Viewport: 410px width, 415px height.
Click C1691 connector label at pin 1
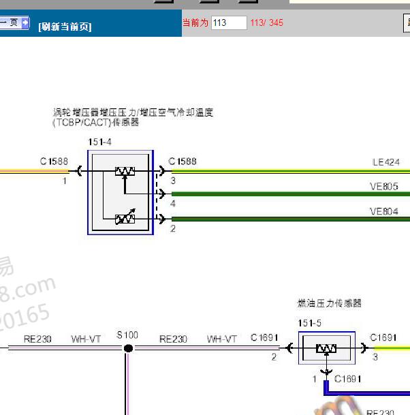tap(348, 379)
